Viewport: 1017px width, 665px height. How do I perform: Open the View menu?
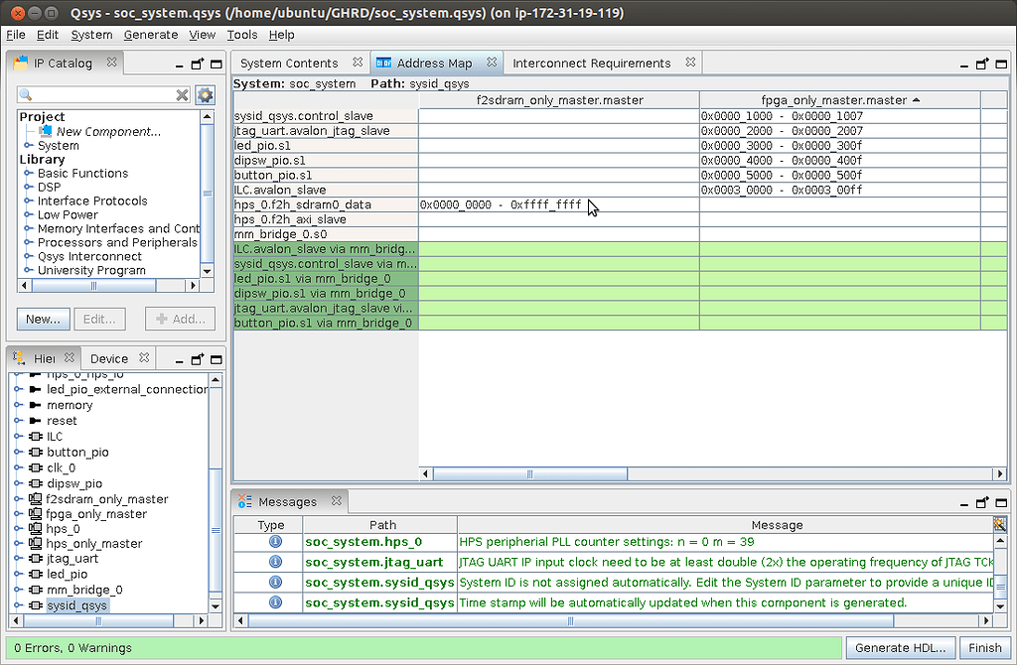pos(202,35)
